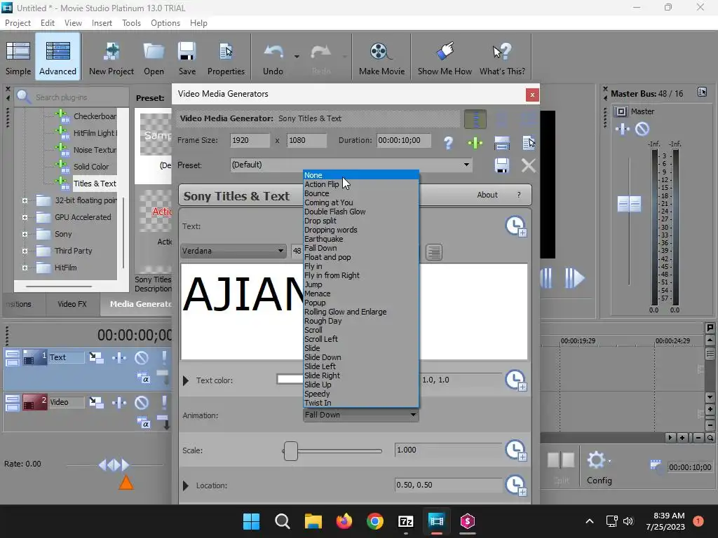The width and height of the screenshot is (718, 538).
Task: Expand the Third Party folder
Action: click(x=25, y=251)
